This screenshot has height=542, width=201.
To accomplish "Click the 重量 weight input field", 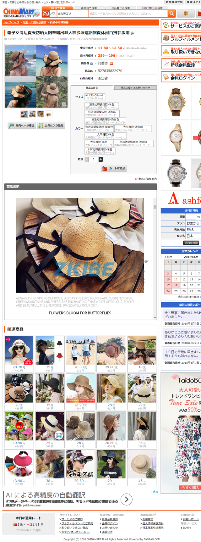I will (191, 217).
